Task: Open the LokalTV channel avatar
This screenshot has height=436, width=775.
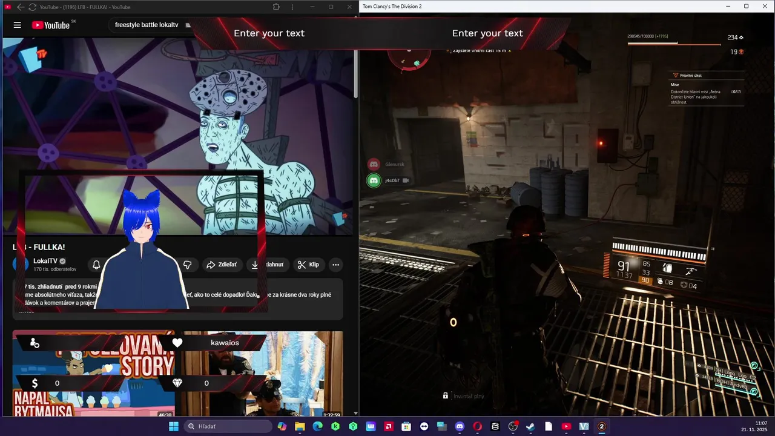Action: click(21, 265)
